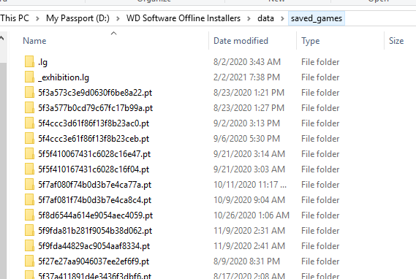Click saved_games breadcrumb segment
416x279 pixels.
click(x=317, y=18)
